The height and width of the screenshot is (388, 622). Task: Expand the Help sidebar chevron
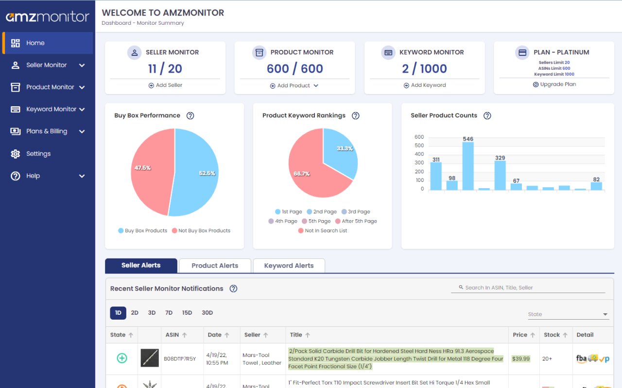(82, 176)
